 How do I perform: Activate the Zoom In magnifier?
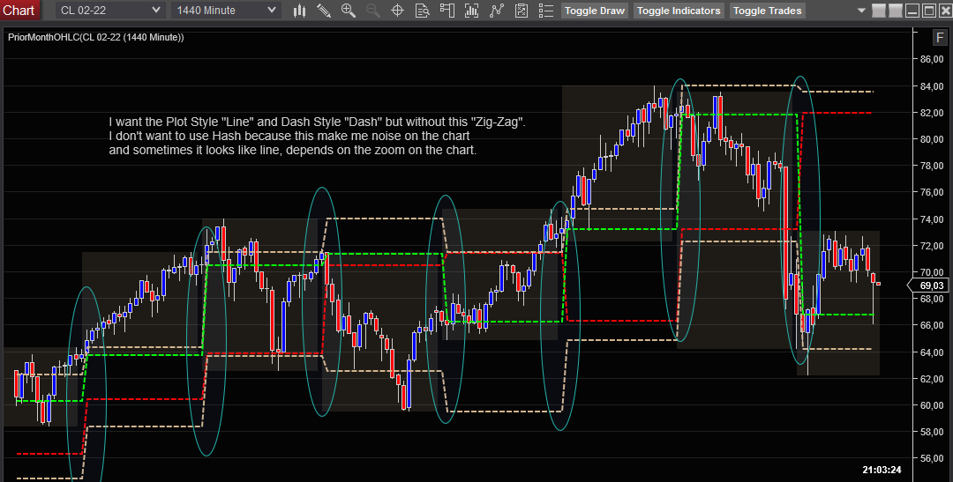point(349,11)
